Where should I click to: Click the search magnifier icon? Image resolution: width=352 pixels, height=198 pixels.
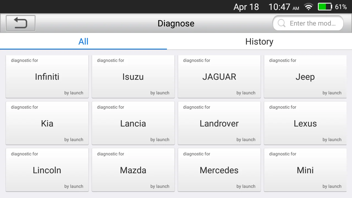281,23
